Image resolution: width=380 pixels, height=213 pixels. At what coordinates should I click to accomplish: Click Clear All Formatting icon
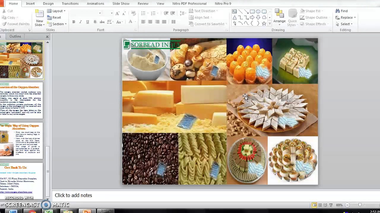(x=134, y=13)
